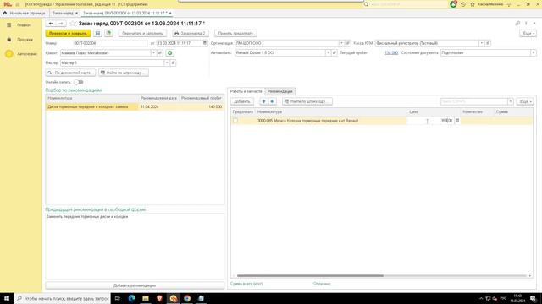Screen dimensions: 542x304
Task: Open client record with the link icon
Action: 160,53
